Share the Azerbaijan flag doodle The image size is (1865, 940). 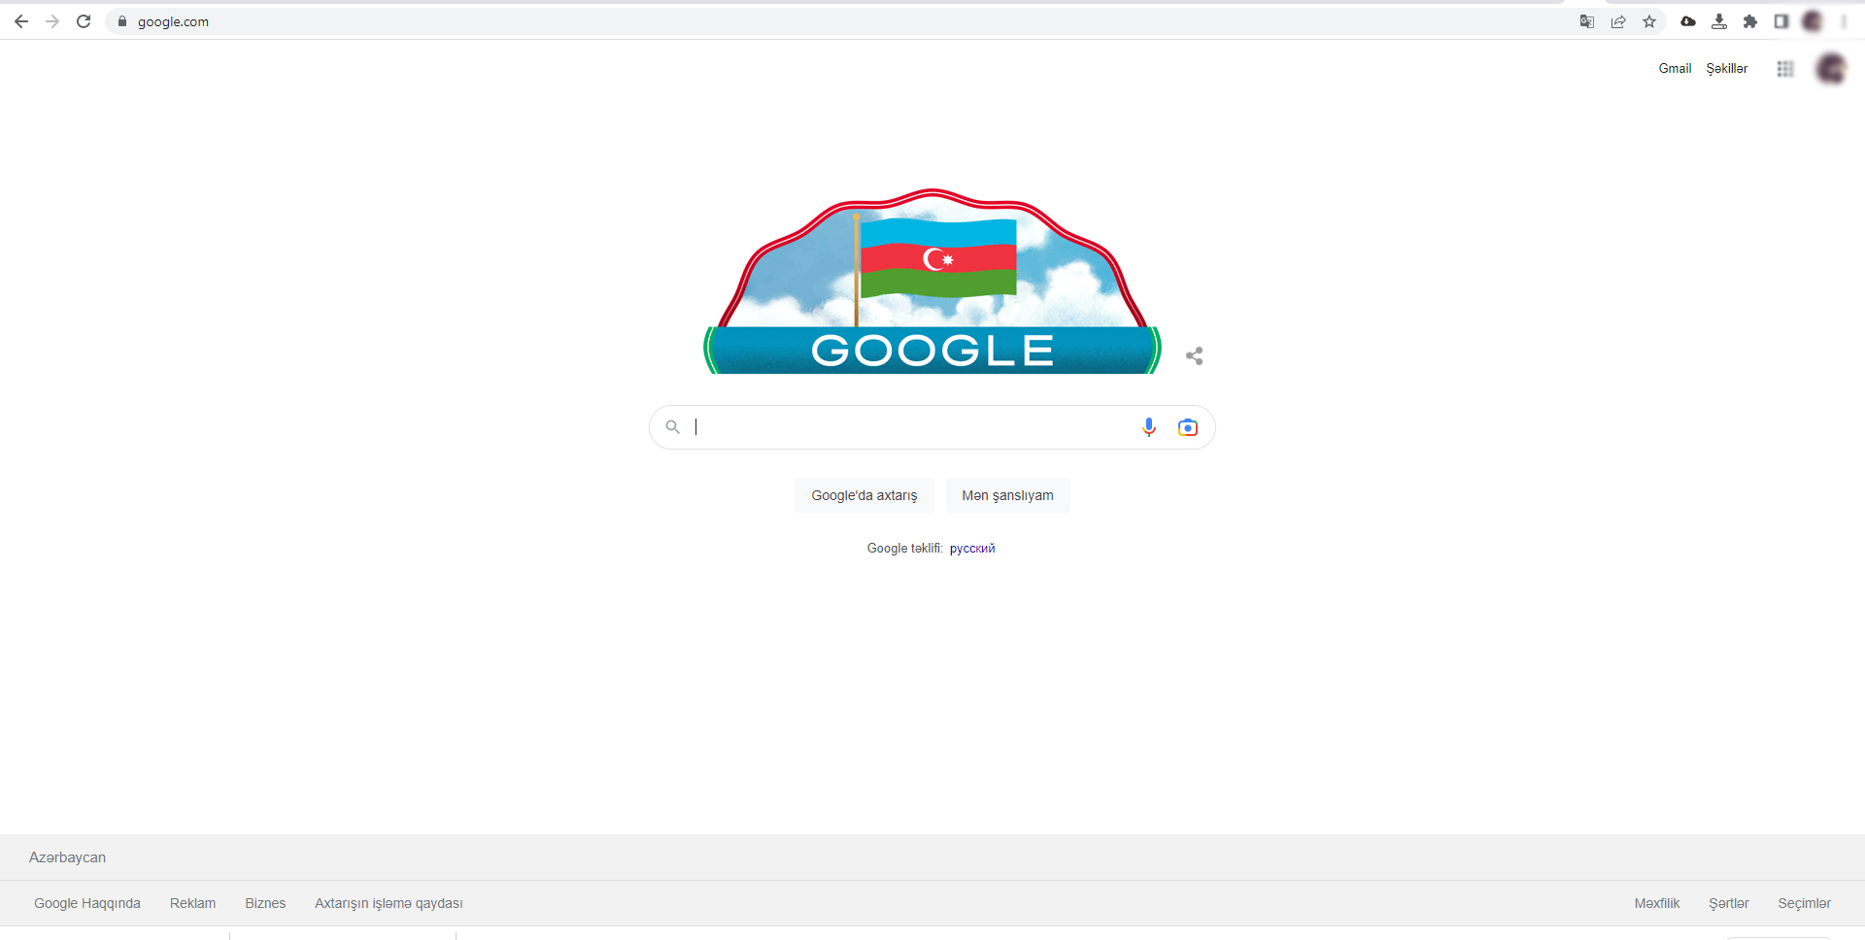click(x=1195, y=356)
